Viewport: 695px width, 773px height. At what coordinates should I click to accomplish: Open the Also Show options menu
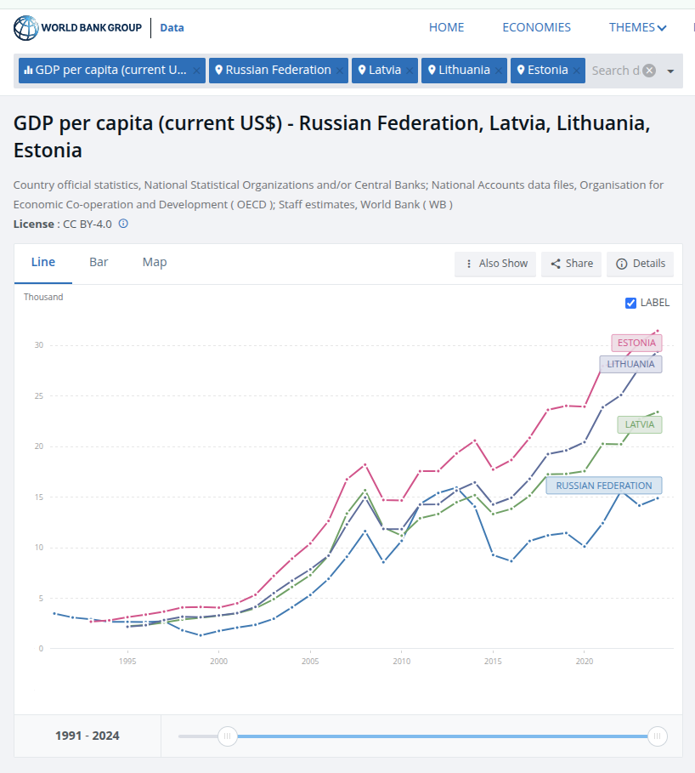click(496, 264)
